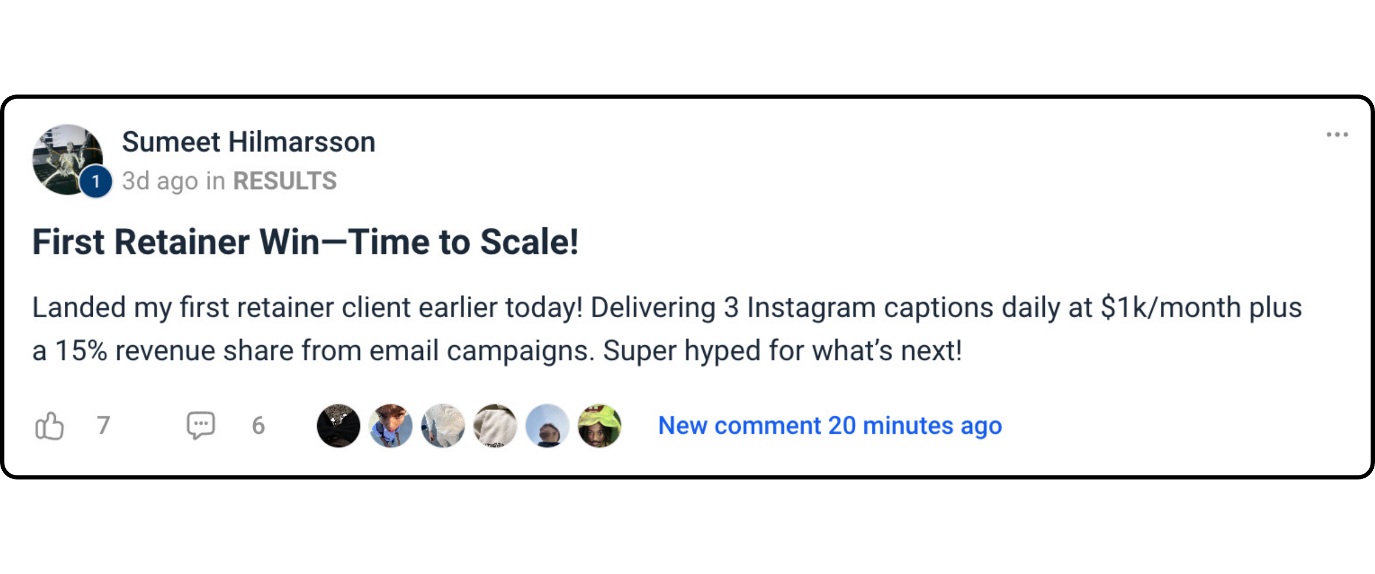Open comments via the speech bubble icon
Image resolution: width=1375 pixels, height=574 pixels.
tap(201, 425)
